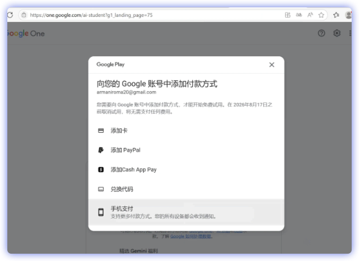Close the Google Play payment dialog

tap(272, 65)
